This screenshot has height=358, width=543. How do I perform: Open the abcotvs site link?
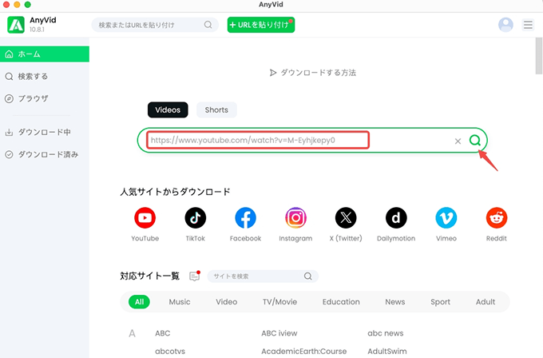170,351
